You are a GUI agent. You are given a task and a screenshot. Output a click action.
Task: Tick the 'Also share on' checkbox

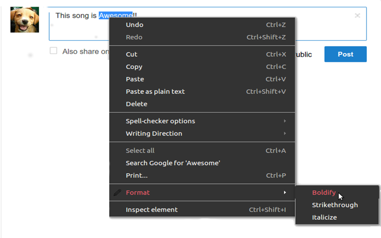(54, 51)
